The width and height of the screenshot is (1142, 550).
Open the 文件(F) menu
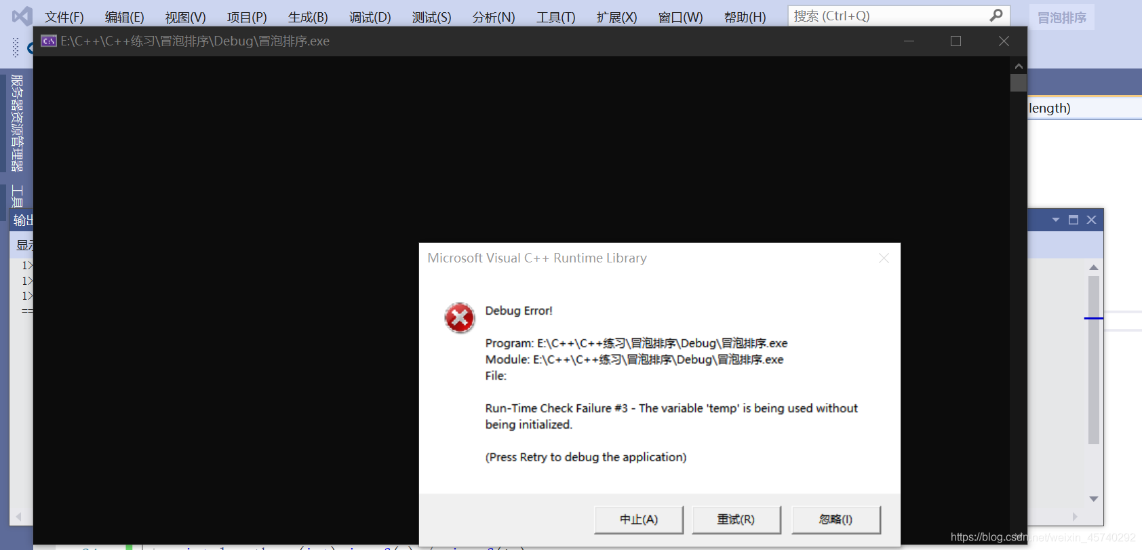[64, 17]
